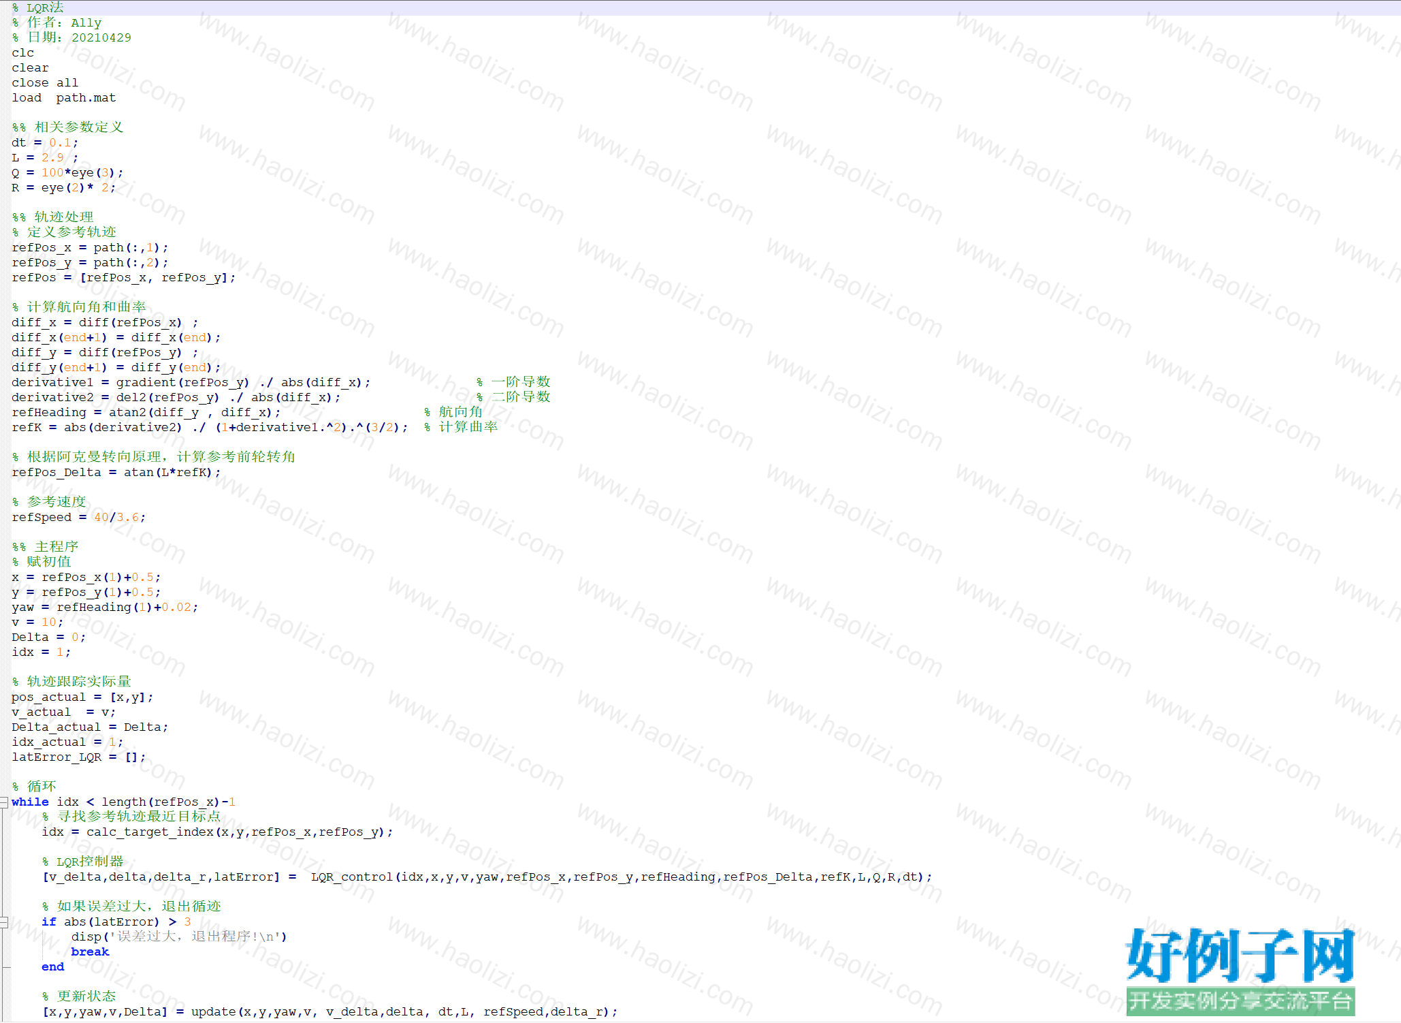
Task: Click the '% 更新状态' comment
Action: click(79, 996)
